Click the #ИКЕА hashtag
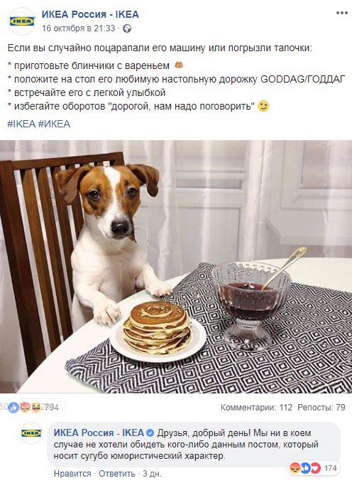The height and width of the screenshot is (488, 352). [55, 124]
